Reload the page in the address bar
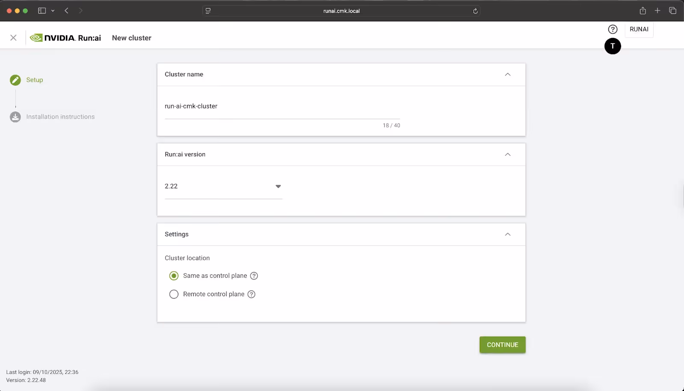The image size is (684, 391). (475, 11)
